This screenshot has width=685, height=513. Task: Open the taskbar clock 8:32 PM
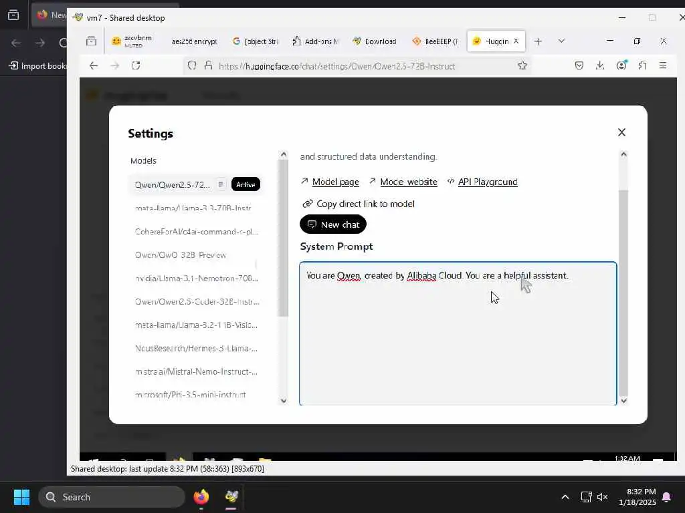(x=637, y=497)
